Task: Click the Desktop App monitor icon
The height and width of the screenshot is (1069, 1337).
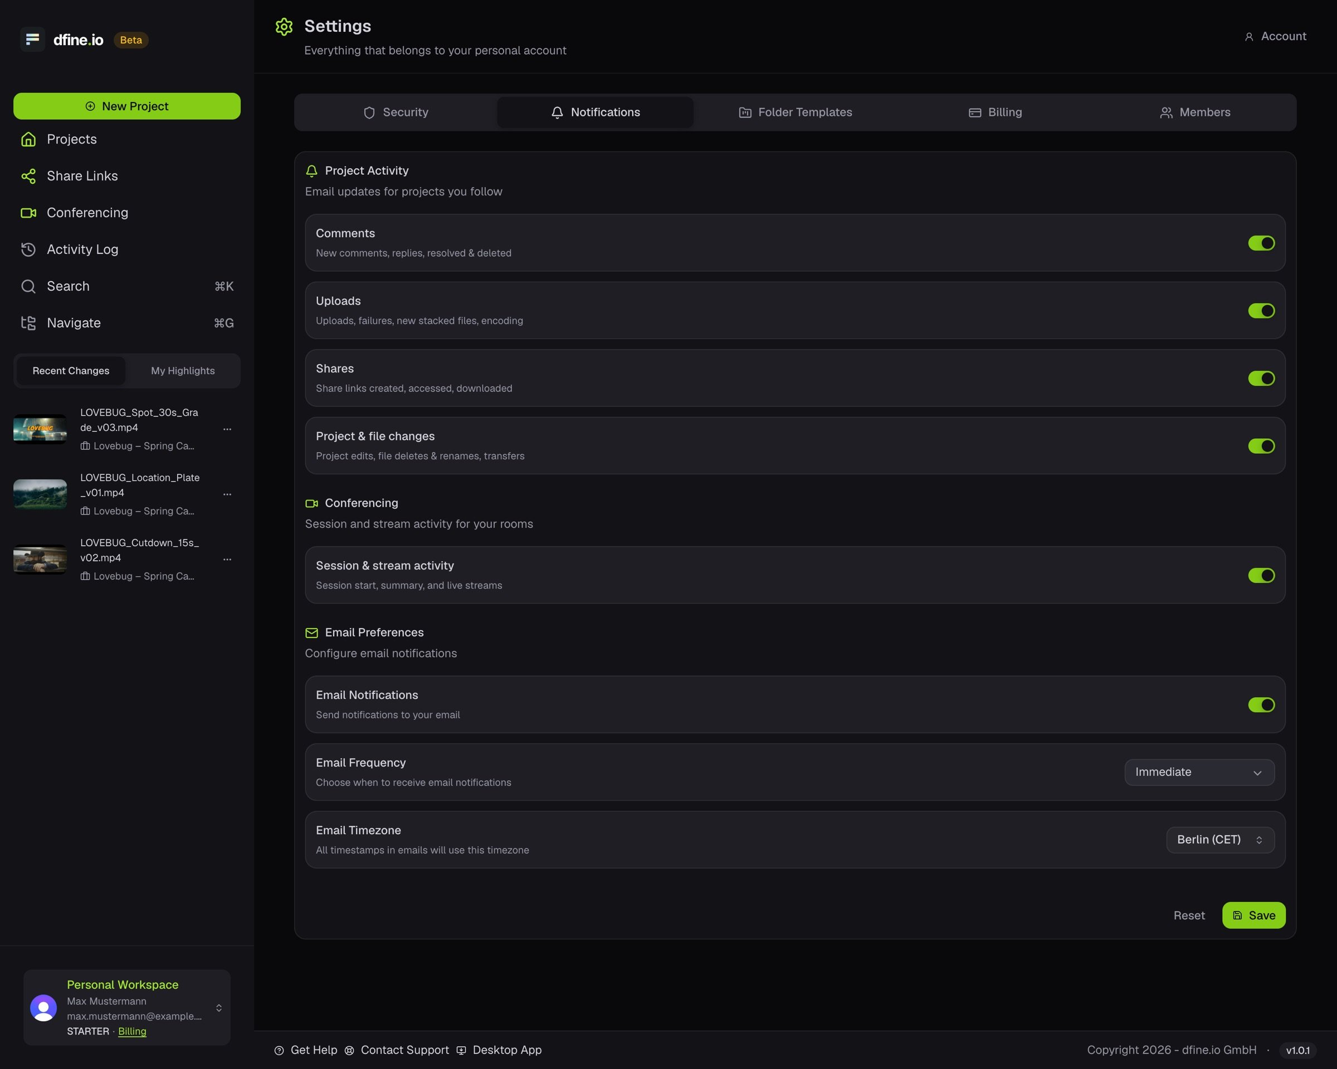Action: pos(461,1051)
